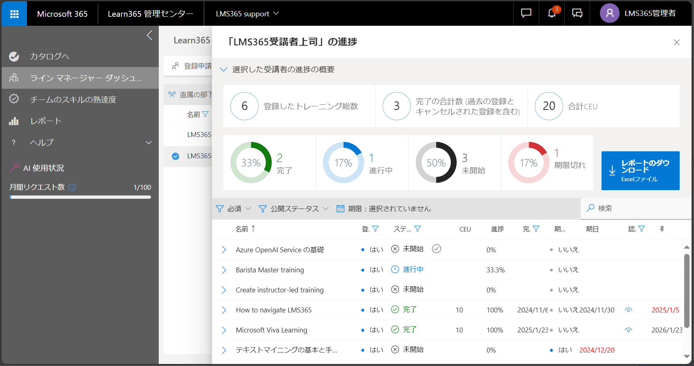Viewport: 694px width, 366px height.
Task: Filter by ステ... status column
Action: coord(417,229)
